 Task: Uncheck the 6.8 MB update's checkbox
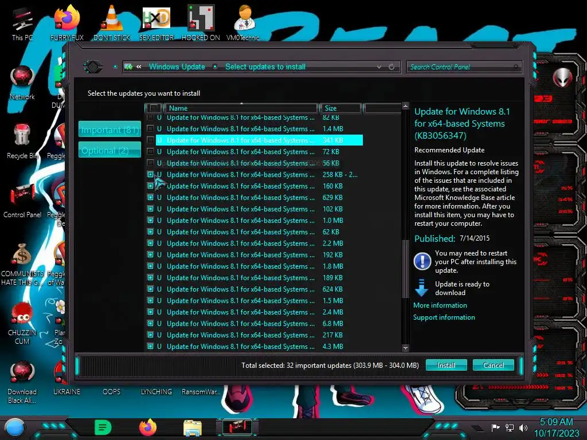[150, 324]
